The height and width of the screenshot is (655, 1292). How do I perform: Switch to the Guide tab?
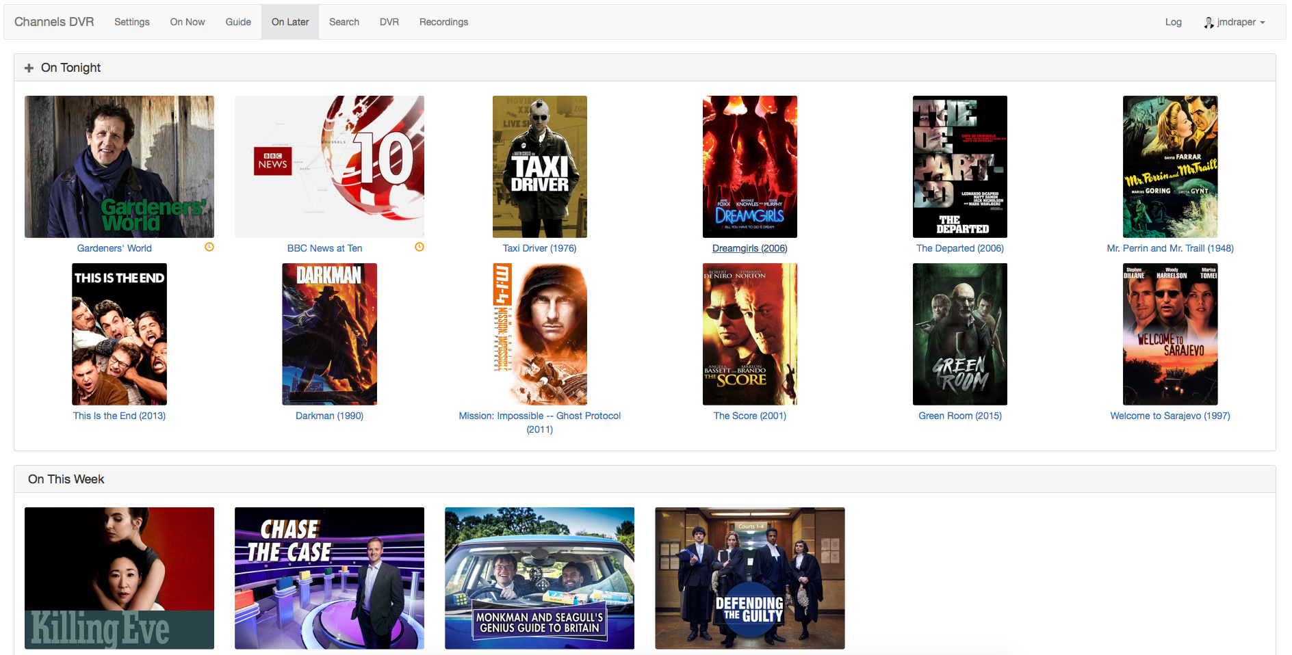pos(238,22)
